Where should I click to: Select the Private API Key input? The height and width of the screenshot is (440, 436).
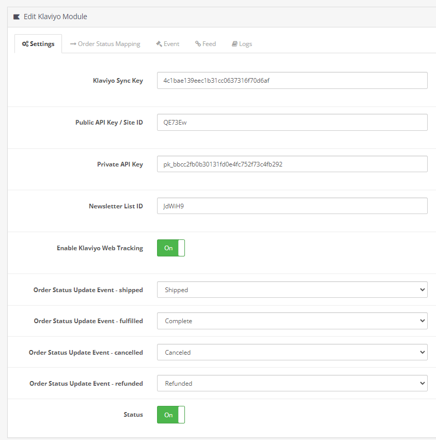click(x=292, y=164)
